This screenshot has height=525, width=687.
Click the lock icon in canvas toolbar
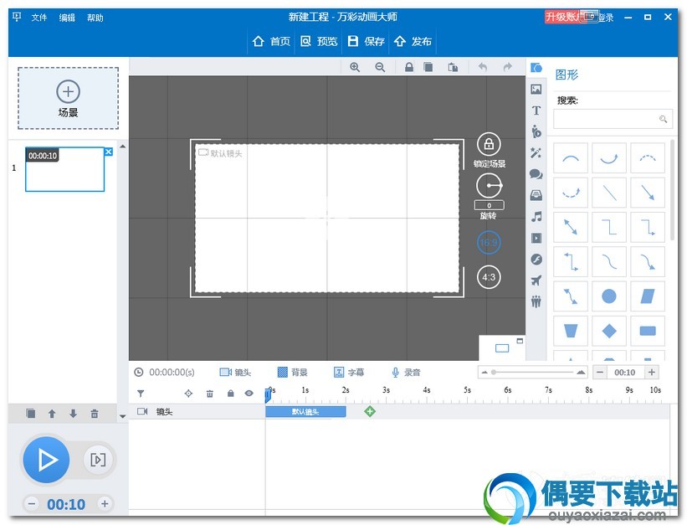pos(409,67)
